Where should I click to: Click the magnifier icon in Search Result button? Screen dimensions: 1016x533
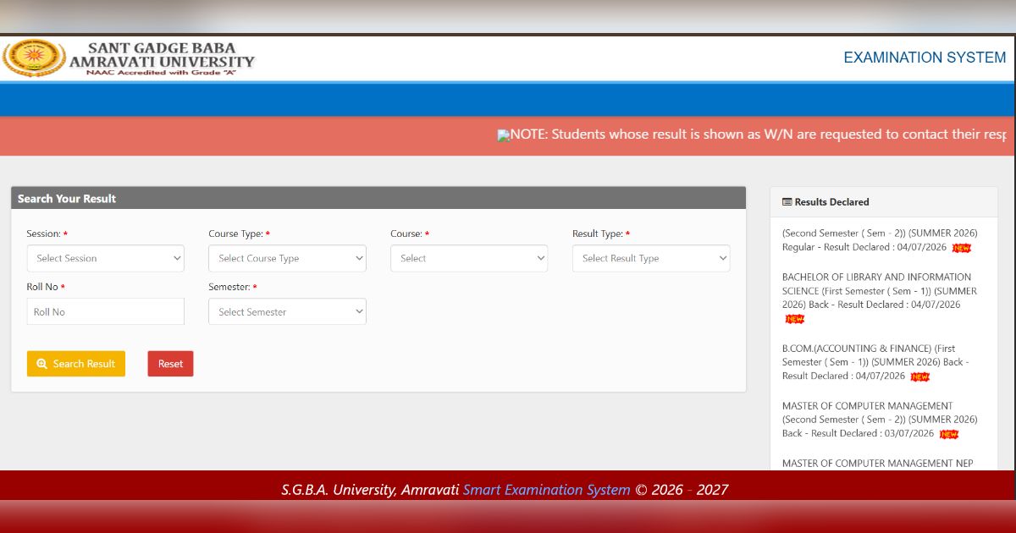coord(41,364)
